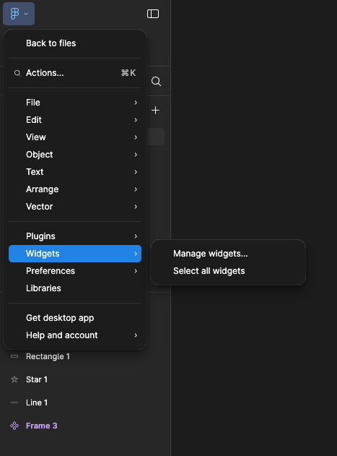Click the dropdown chevron beside Figma logo

coord(26,14)
